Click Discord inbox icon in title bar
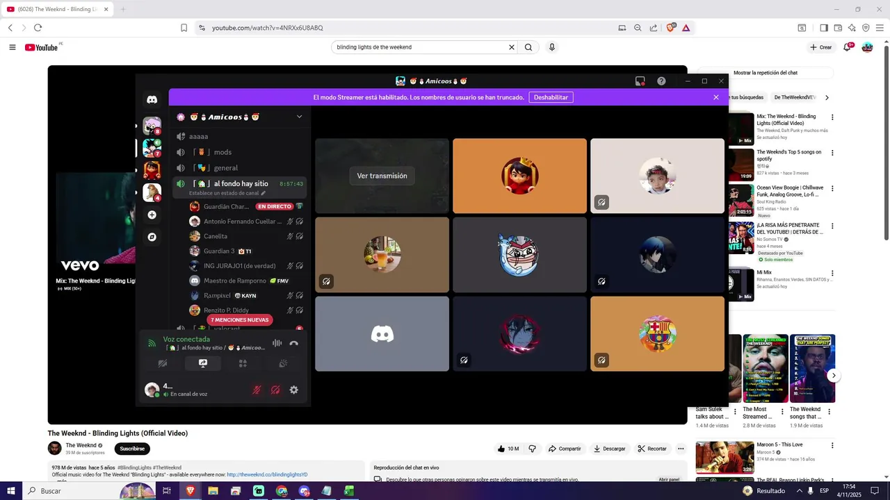 [x=640, y=81]
